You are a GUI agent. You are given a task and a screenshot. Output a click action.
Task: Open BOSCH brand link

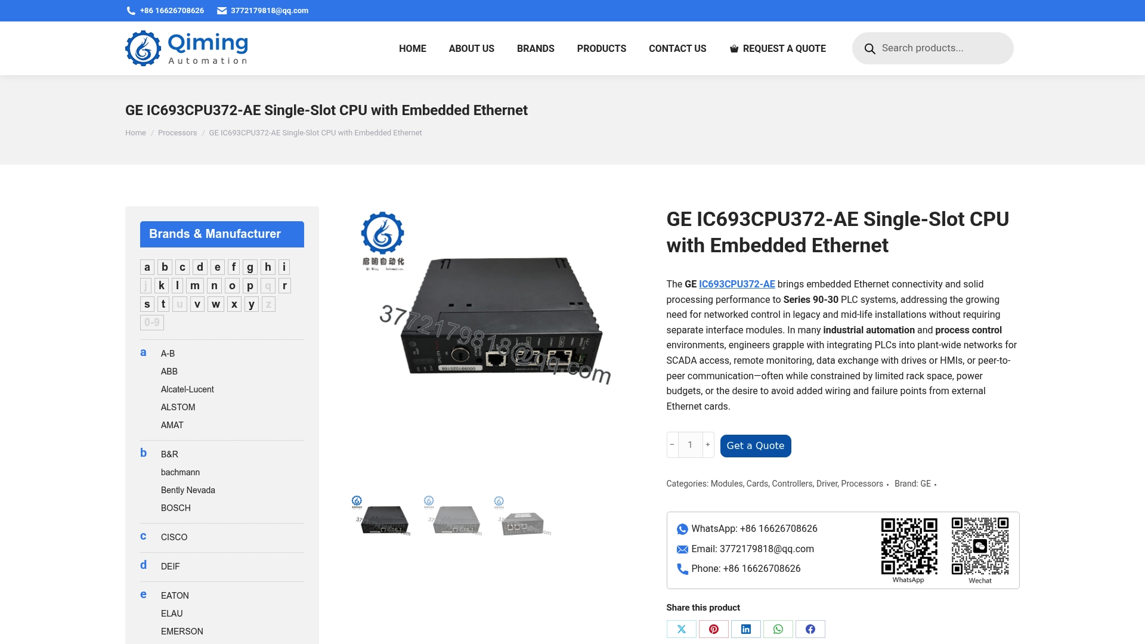(x=176, y=508)
